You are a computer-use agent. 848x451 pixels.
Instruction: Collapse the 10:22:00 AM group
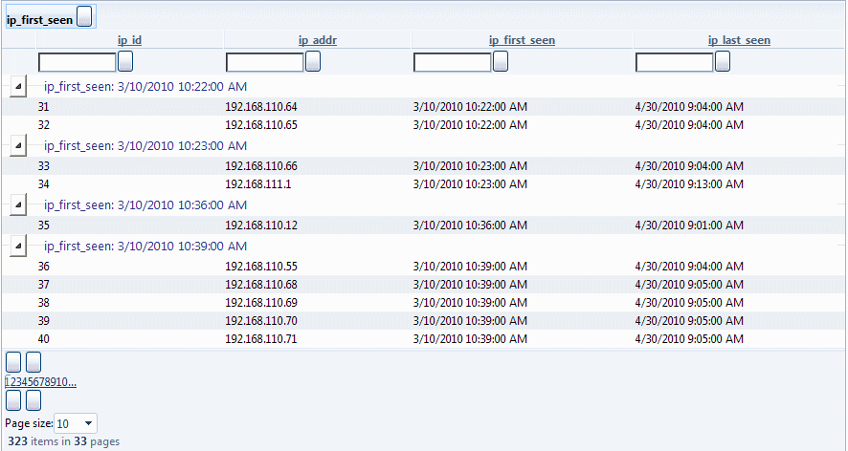[x=18, y=86]
